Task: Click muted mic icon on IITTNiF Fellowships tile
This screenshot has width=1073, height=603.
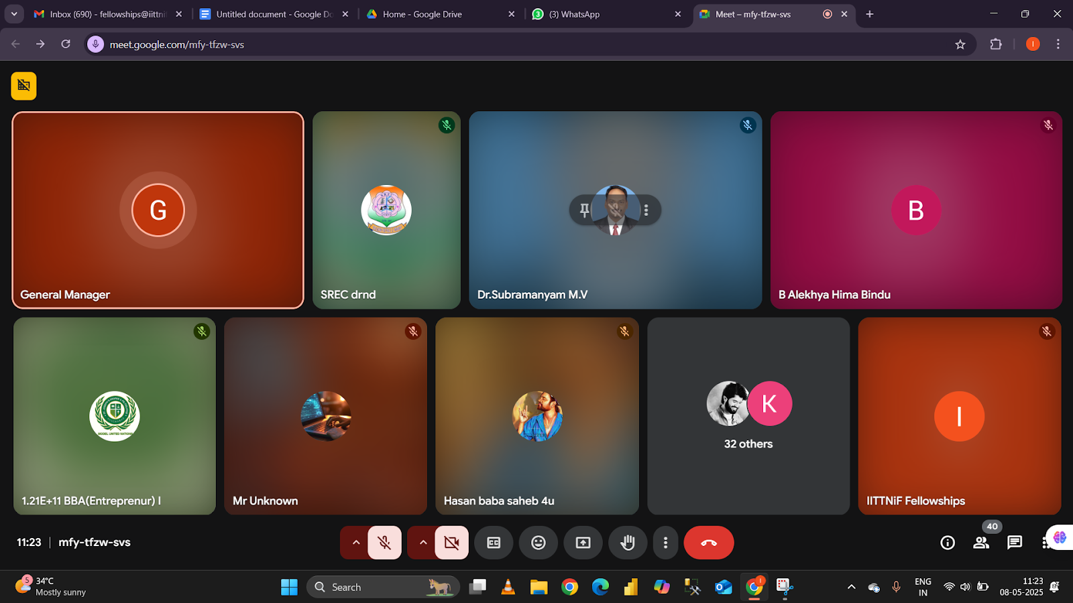Action: pos(1047,332)
